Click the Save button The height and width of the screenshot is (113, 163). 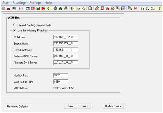[x=70, y=106]
